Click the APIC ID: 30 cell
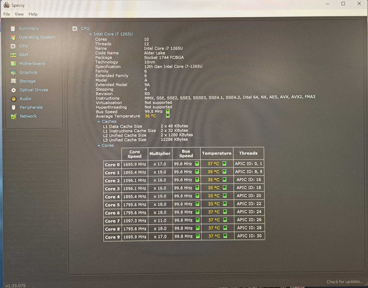 (249, 236)
